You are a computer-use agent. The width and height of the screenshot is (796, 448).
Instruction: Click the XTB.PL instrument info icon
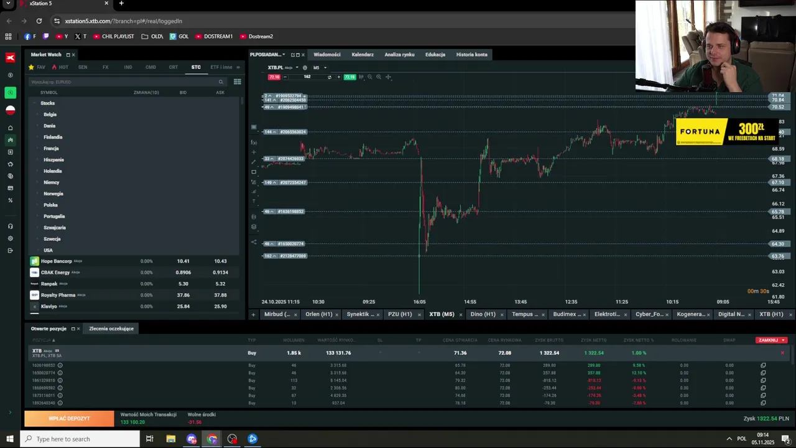tap(305, 67)
